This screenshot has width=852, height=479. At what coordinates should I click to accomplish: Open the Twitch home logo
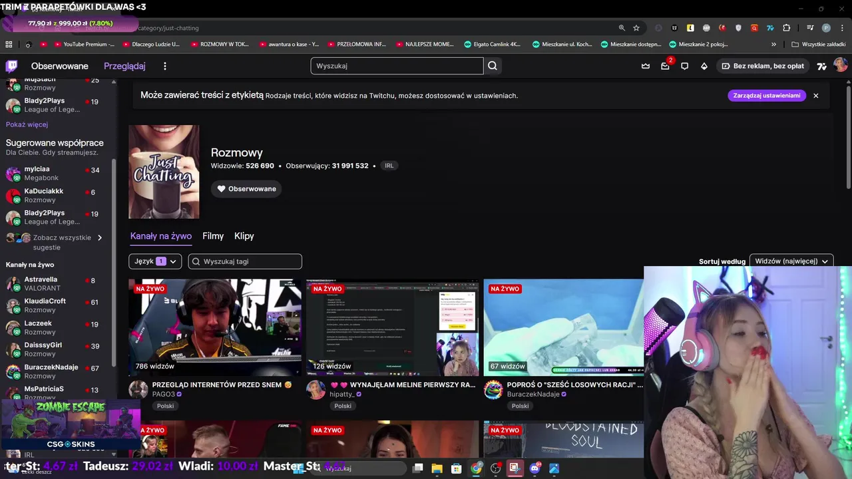click(11, 66)
